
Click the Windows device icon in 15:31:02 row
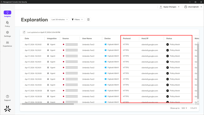pos(106,44)
